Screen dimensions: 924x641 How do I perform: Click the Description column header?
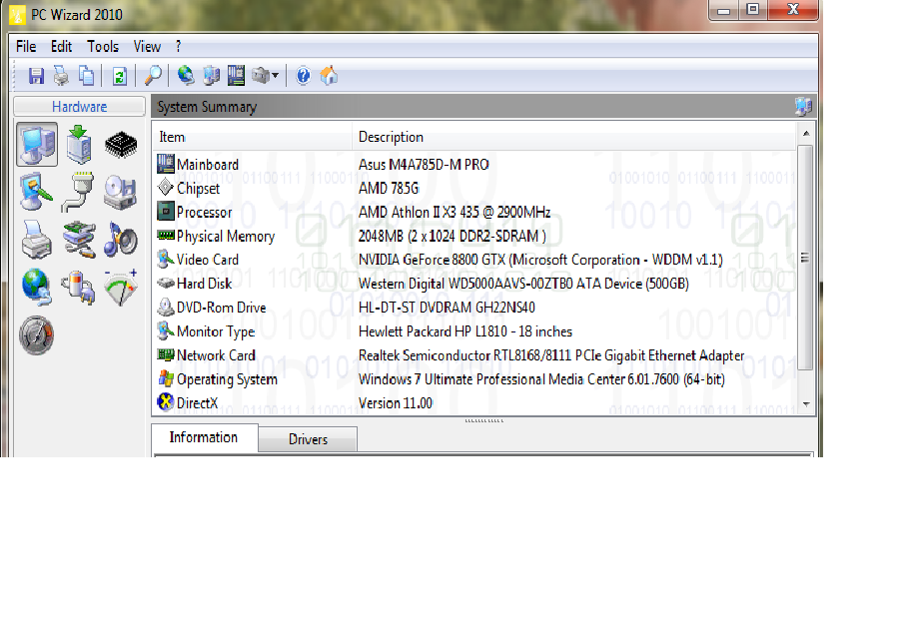[574, 137]
